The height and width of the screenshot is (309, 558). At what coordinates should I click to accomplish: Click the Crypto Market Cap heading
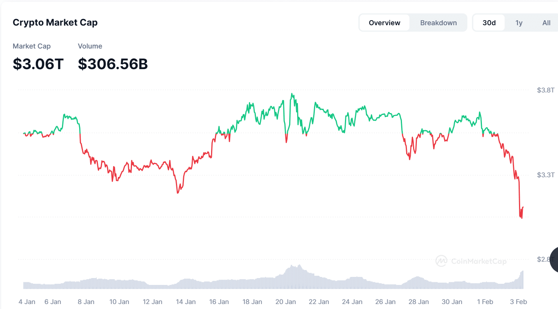pos(55,23)
